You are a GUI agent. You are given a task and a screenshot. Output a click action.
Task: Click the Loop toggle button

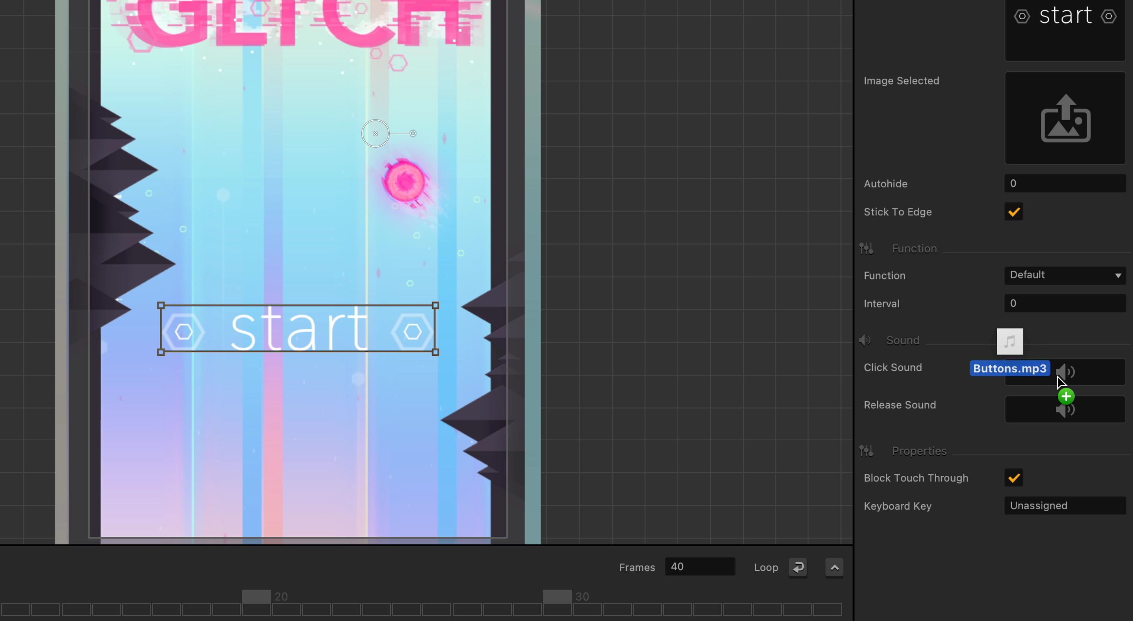[798, 567]
